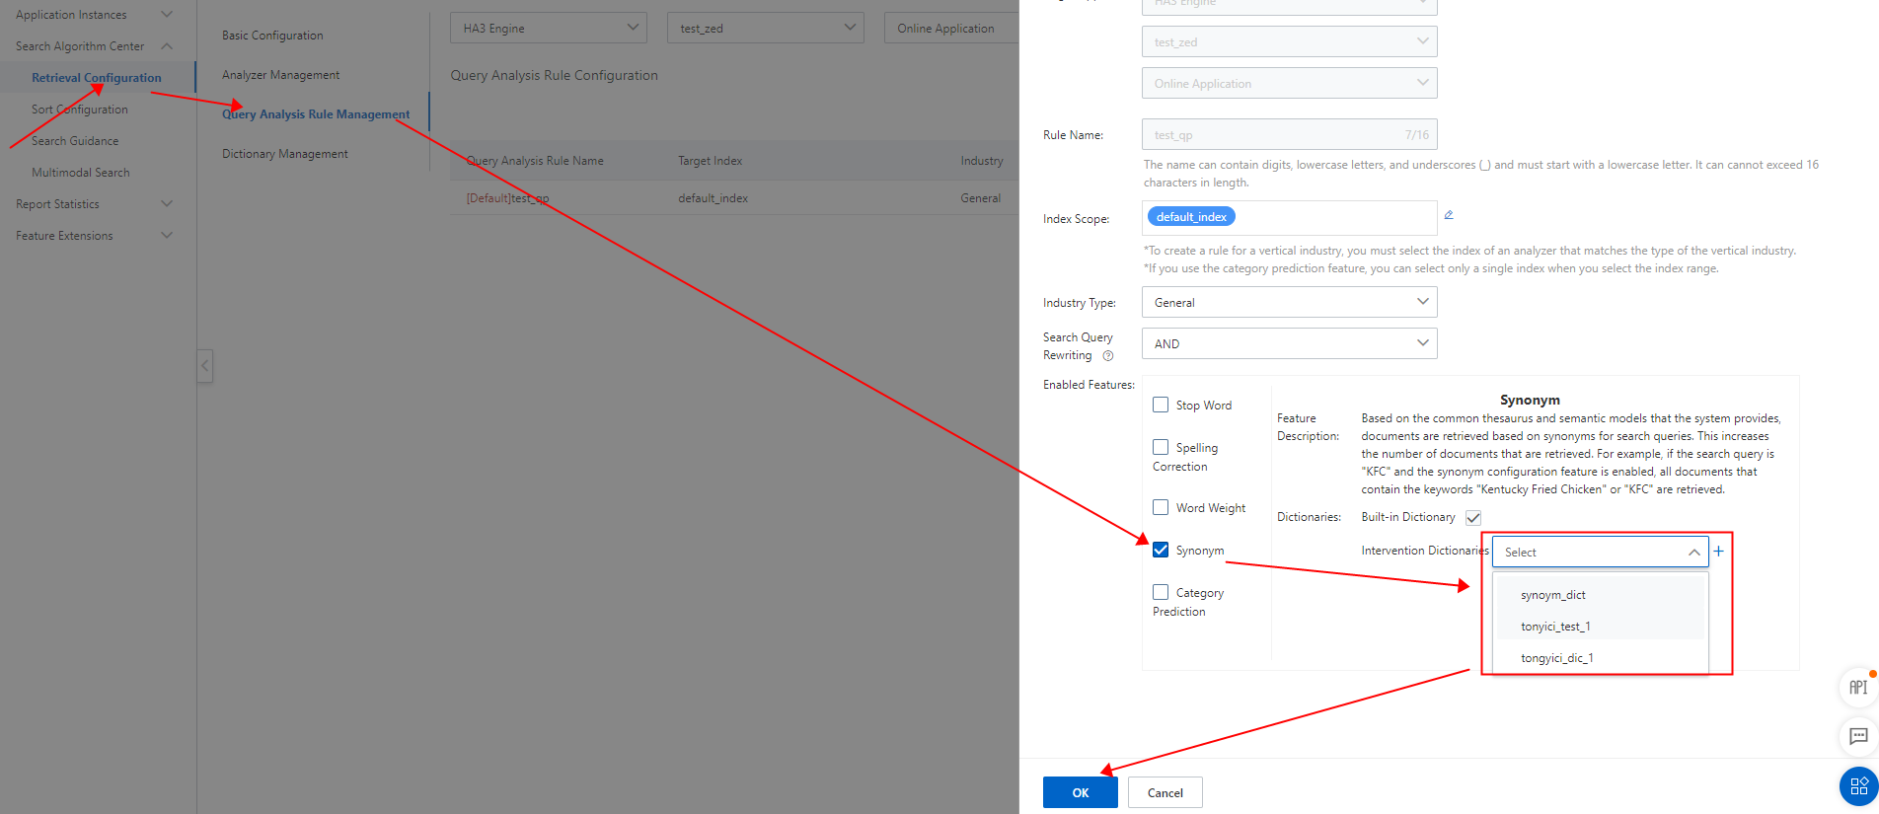Click the Cancel button
This screenshot has height=814, width=1879.
tap(1165, 792)
